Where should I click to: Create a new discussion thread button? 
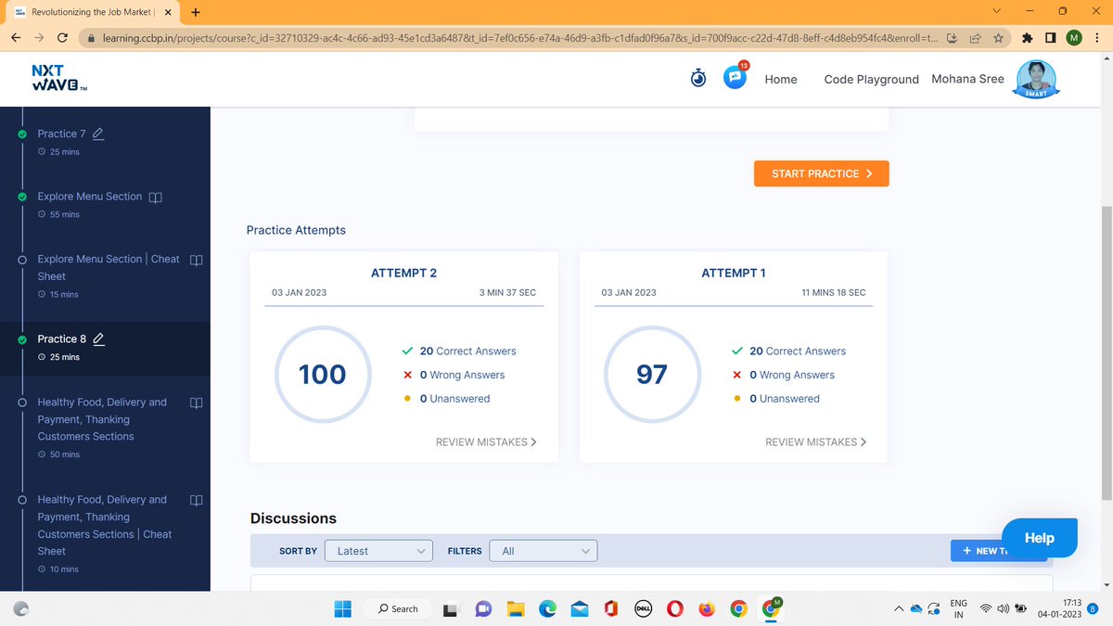(x=998, y=551)
